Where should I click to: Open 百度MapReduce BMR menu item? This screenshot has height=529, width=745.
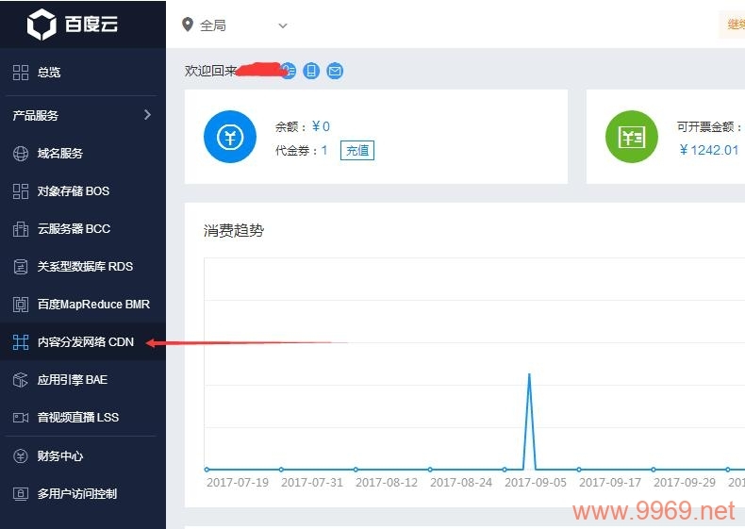[x=83, y=305]
